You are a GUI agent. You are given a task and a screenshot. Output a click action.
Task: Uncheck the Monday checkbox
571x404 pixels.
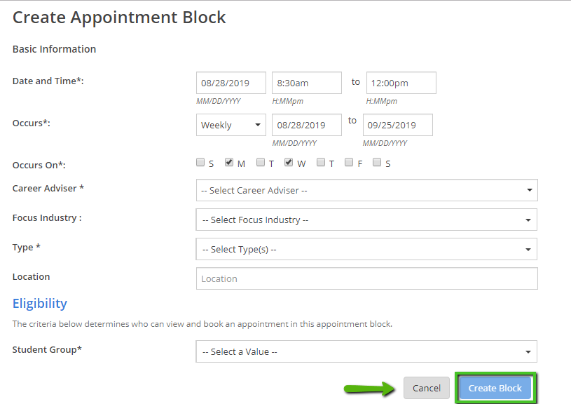(229, 163)
